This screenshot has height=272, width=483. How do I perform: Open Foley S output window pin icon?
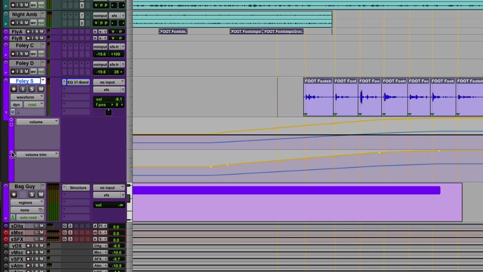(123, 90)
